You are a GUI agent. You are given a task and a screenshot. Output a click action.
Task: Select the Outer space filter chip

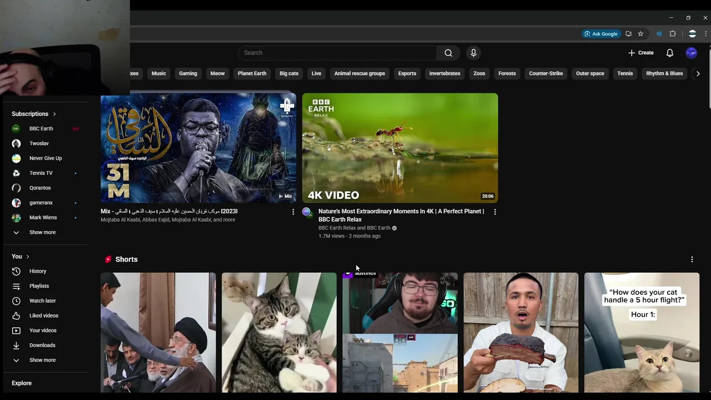coord(590,73)
